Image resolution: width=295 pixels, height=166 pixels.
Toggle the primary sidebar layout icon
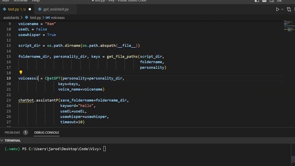pyautogui.click(x=257, y=1)
